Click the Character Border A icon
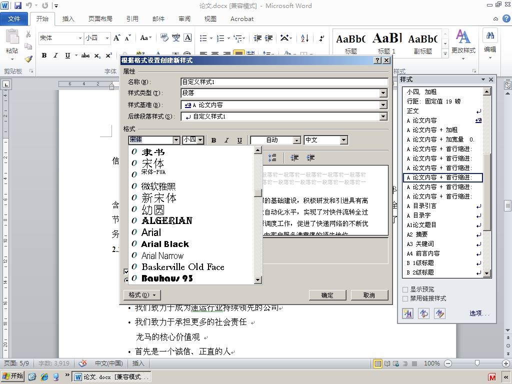This screenshot has width=512, height=384. 187,38
